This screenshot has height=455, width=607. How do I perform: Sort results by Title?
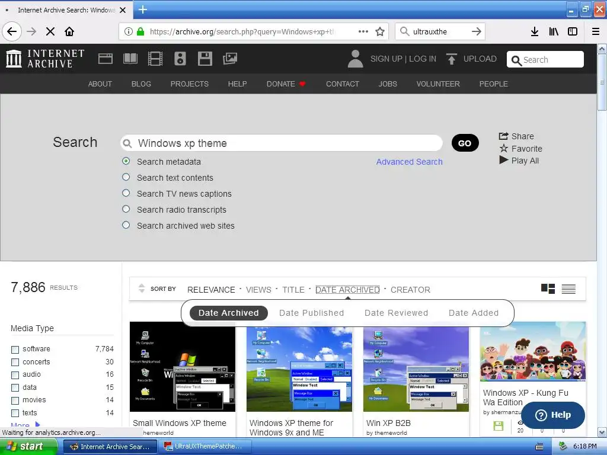pyautogui.click(x=293, y=289)
